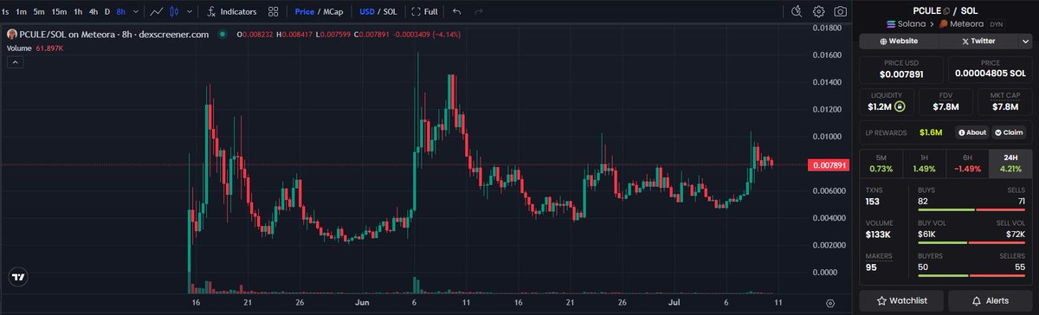Click the MAKERS 95 value
Viewport: 1039px width, 315px height.
(871, 267)
